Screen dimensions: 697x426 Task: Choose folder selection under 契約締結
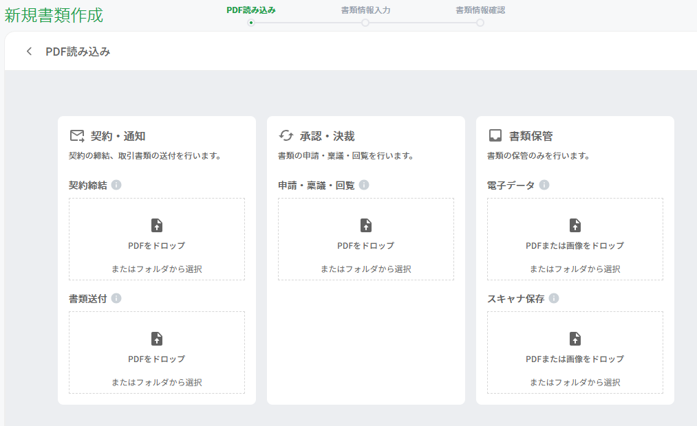tap(157, 269)
